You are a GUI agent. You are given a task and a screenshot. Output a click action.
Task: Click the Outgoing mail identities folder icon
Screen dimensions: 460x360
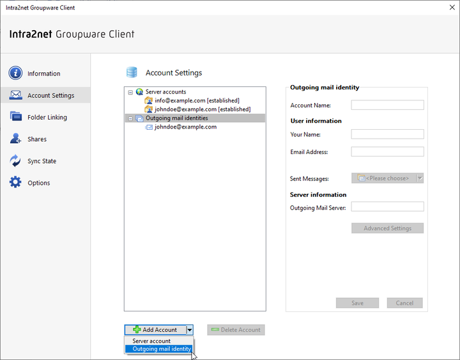pyautogui.click(x=139, y=118)
